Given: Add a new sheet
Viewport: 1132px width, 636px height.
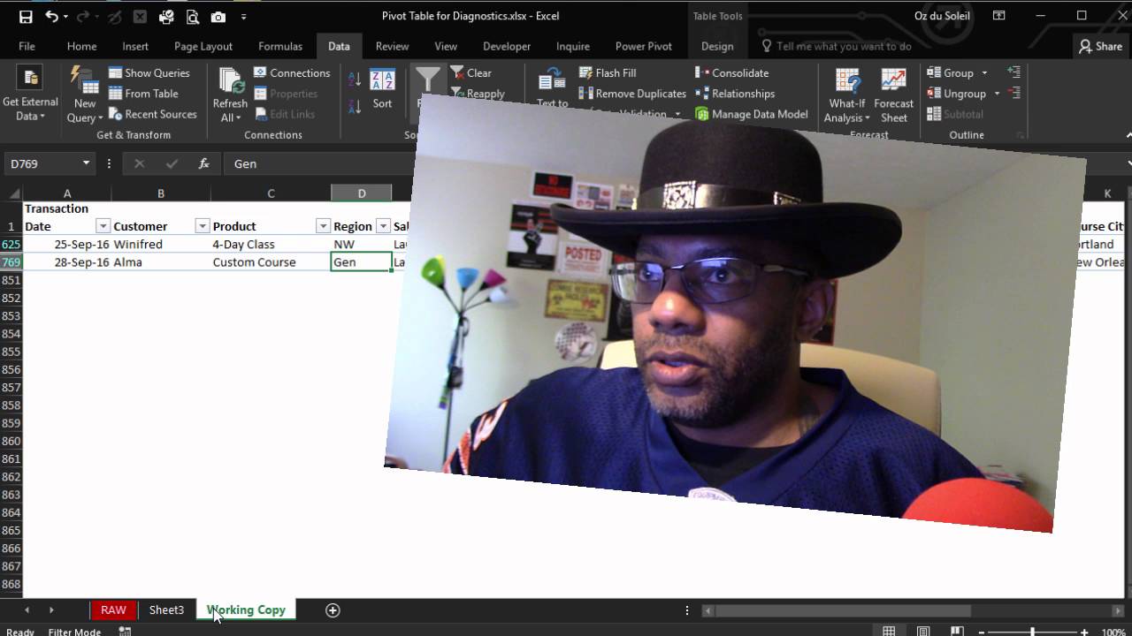Looking at the screenshot, I should [x=333, y=610].
